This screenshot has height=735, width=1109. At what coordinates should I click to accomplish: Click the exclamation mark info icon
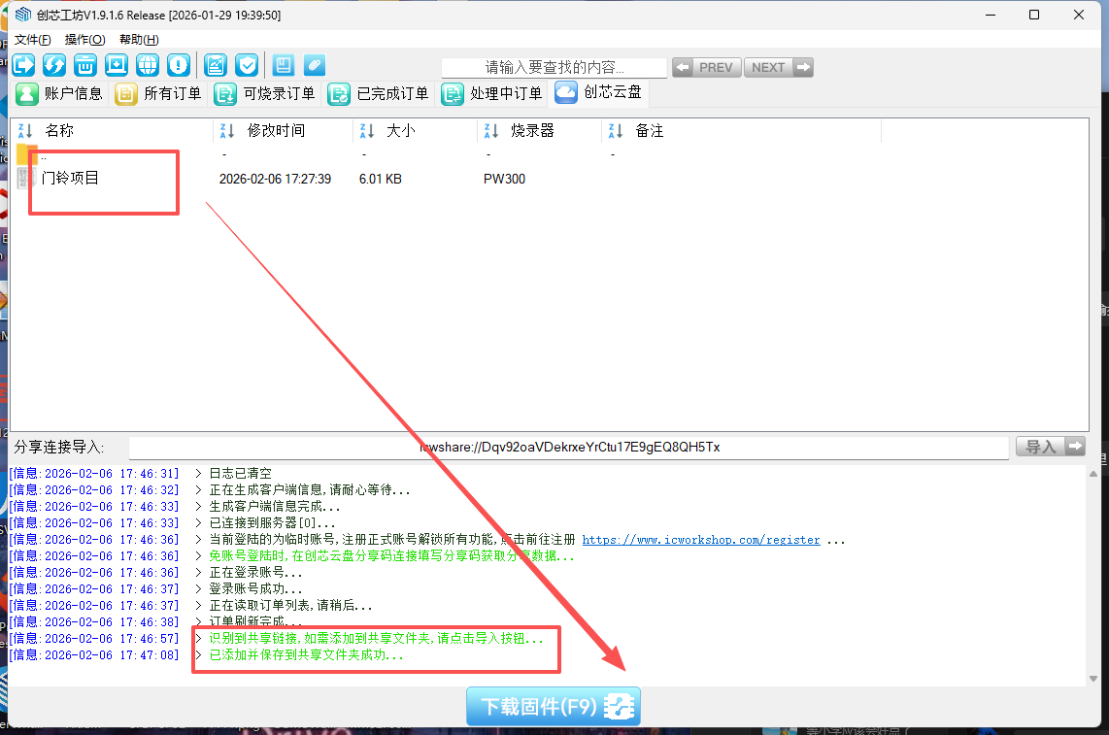click(x=178, y=65)
